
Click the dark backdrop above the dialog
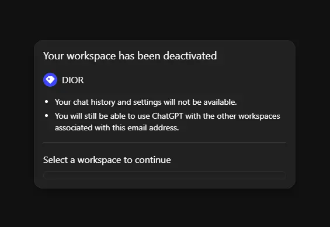(x=165, y=20)
